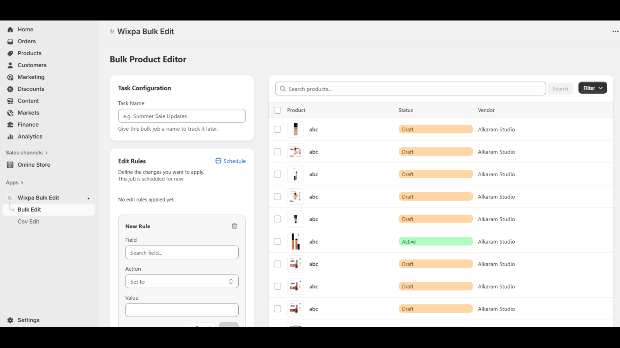Delete the New Rule via trash icon
620x348 pixels.
[234, 226]
